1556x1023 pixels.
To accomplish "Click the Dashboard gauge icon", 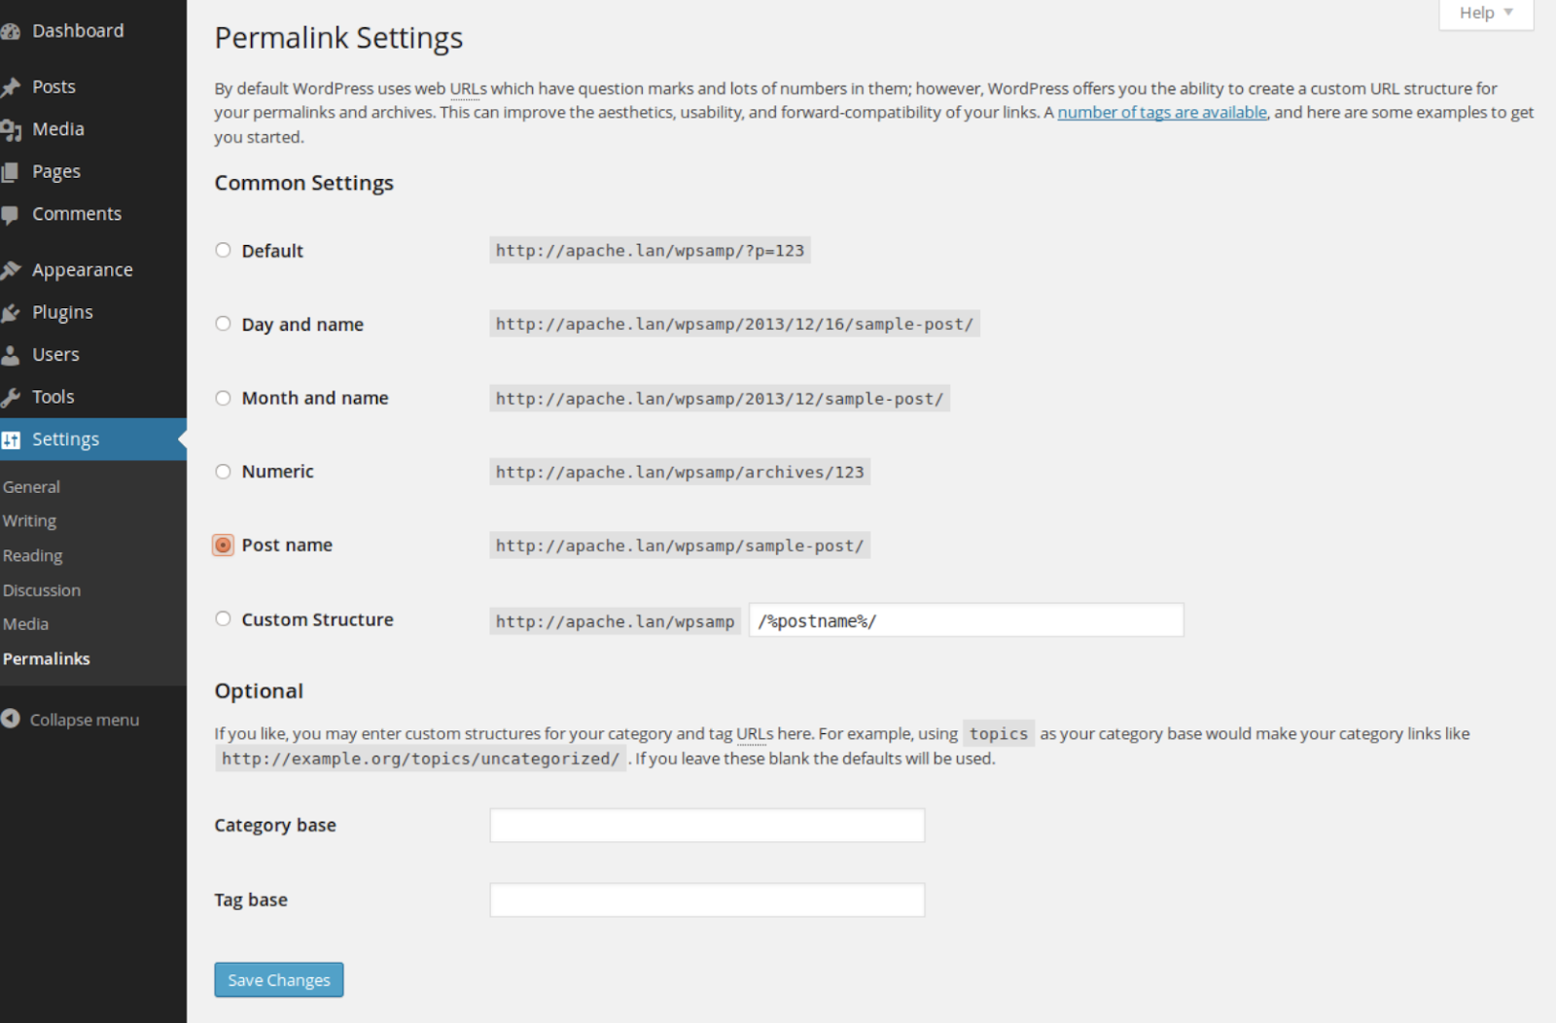I will 11,31.
